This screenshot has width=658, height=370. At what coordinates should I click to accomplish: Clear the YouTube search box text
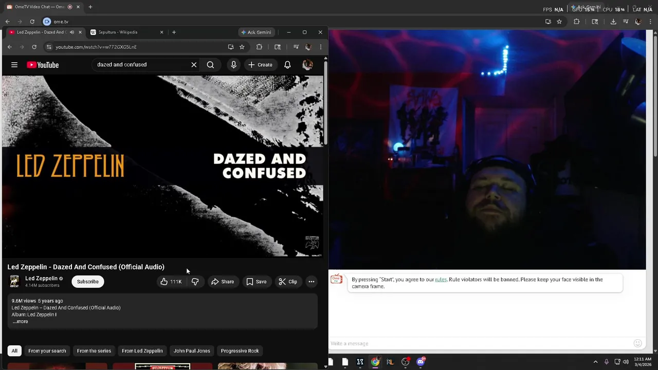pyautogui.click(x=194, y=65)
